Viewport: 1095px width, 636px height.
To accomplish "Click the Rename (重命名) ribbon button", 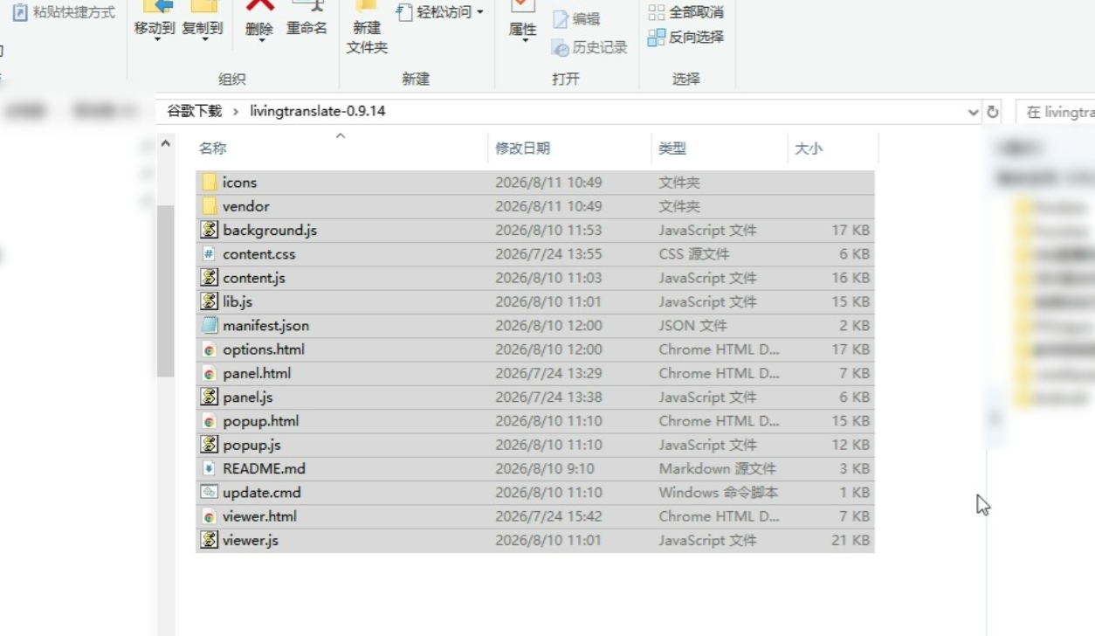I will (306, 19).
